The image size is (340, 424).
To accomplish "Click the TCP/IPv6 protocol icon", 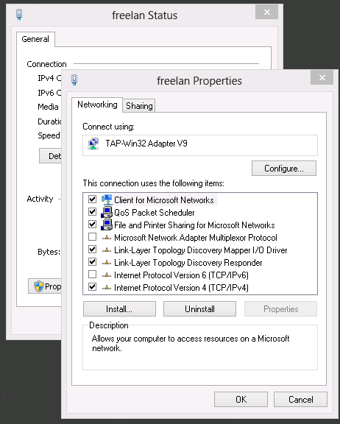I will pyautogui.click(x=107, y=275).
